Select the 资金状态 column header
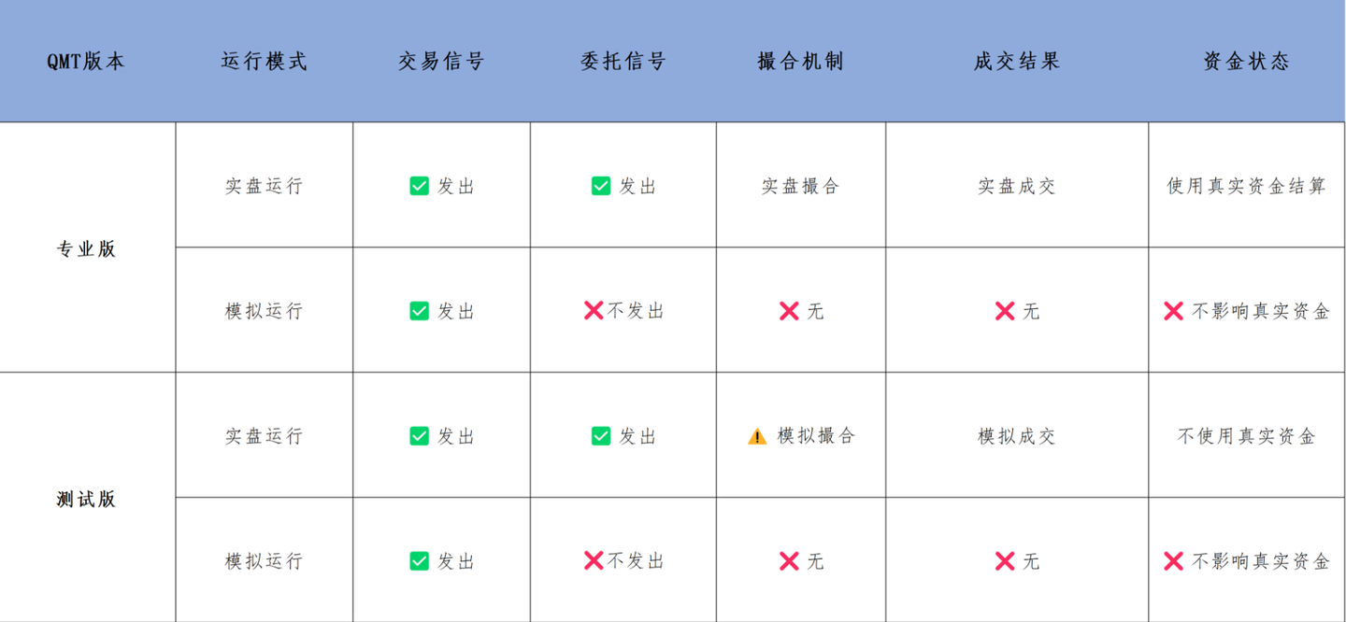This screenshot has width=1346, height=622. point(1246,62)
